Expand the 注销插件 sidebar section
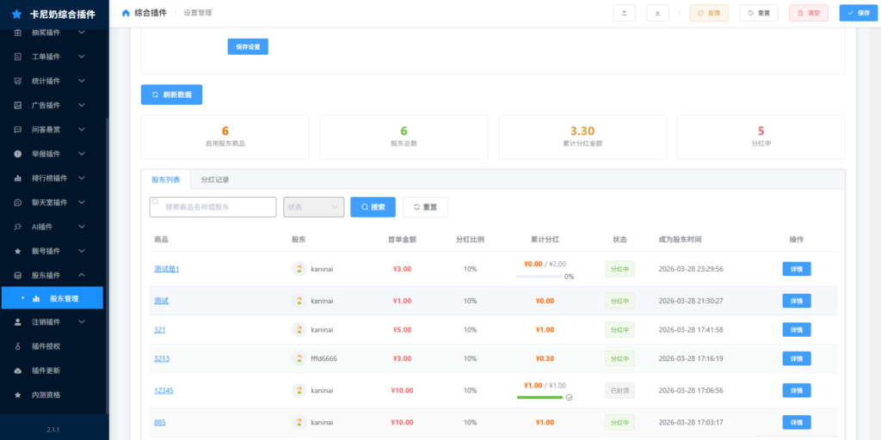This screenshot has width=881, height=440. click(x=82, y=322)
